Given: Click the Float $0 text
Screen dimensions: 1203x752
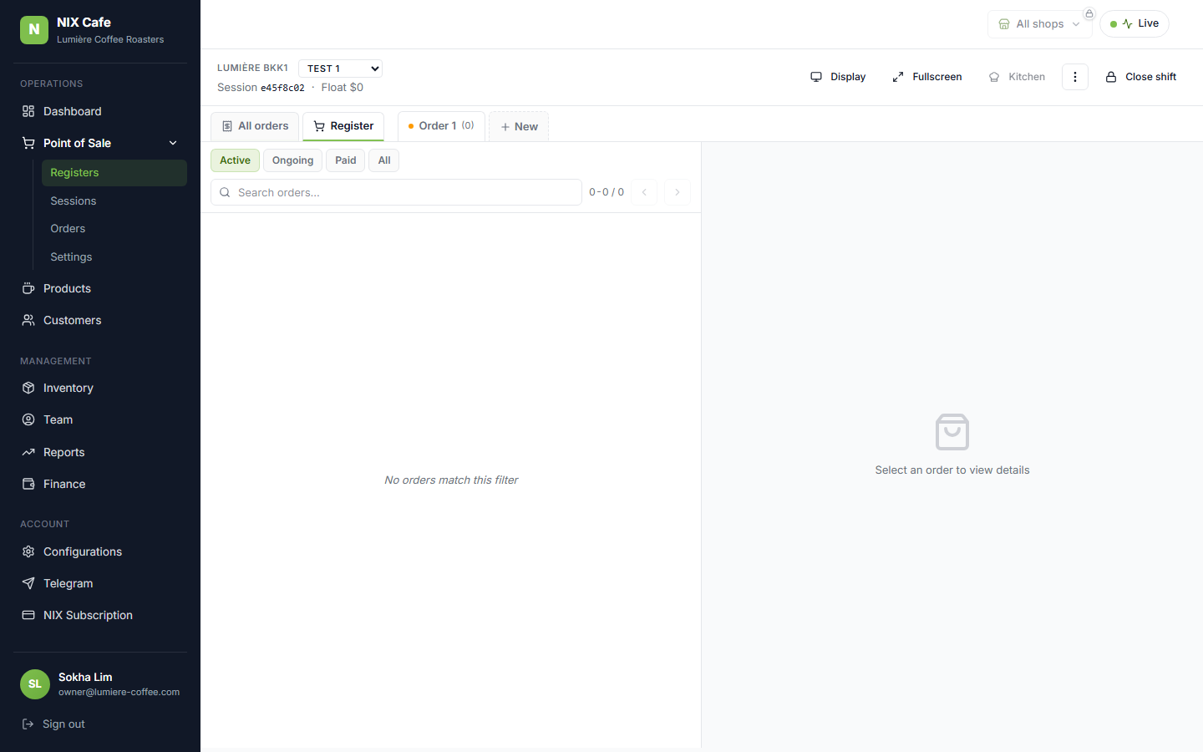Looking at the screenshot, I should 343,88.
